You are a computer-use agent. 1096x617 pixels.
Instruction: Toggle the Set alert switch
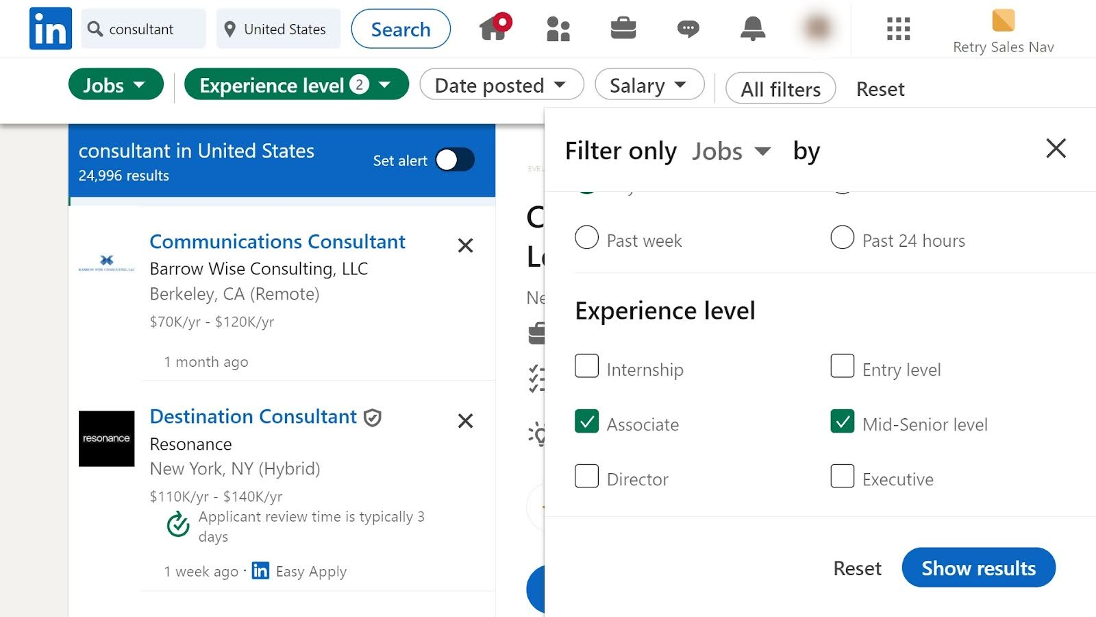click(x=455, y=160)
